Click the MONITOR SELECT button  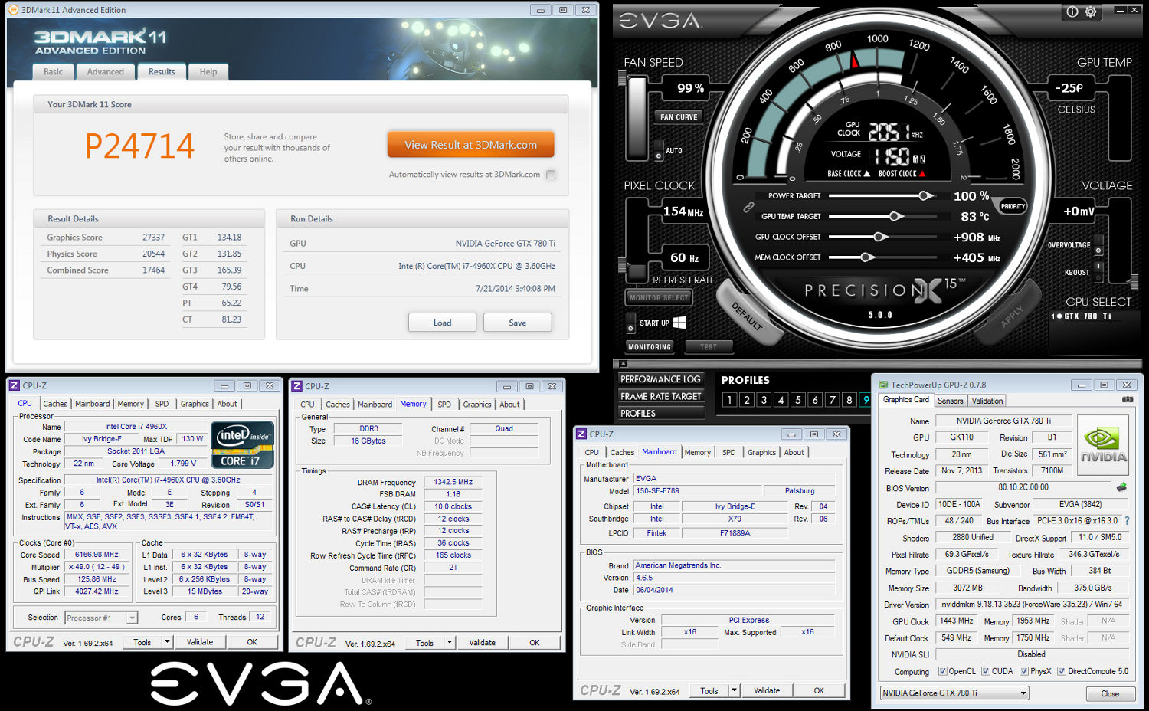658,298
